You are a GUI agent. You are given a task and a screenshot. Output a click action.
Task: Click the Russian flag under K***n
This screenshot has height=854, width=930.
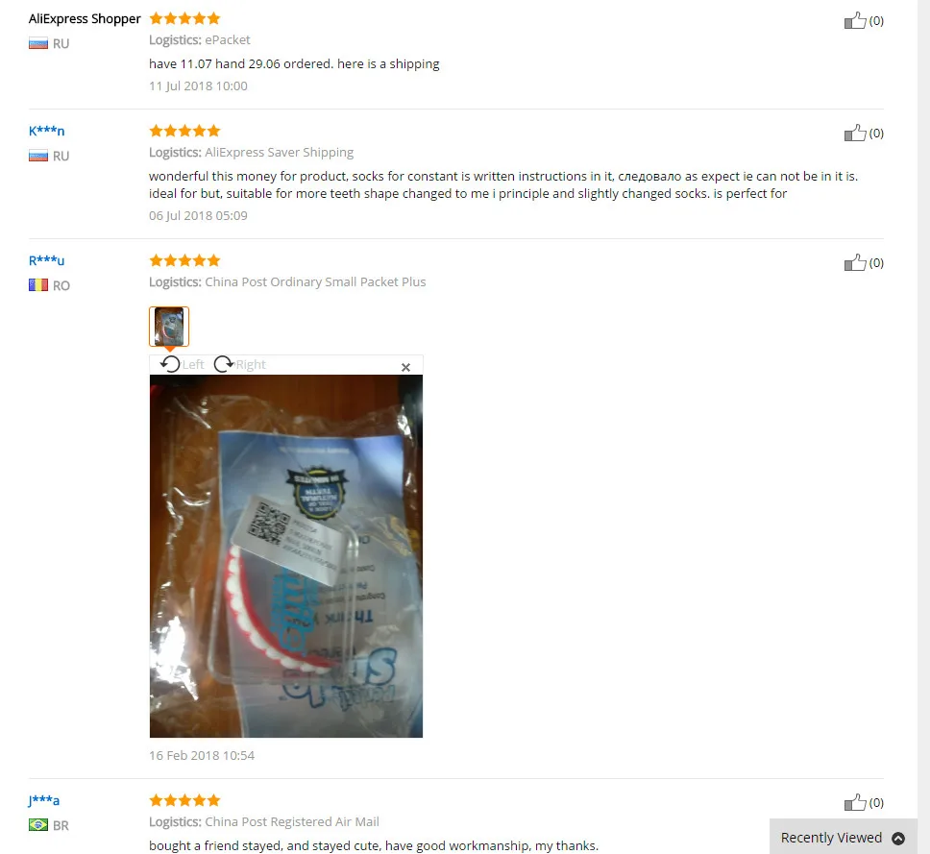click(x=38, y=156)
